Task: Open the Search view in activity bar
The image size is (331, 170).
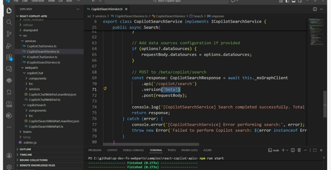Action: coord(9,22)
